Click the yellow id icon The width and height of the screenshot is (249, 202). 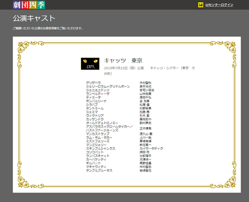tap(201, 5)
